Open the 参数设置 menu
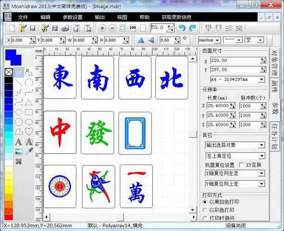 point(73,17)
